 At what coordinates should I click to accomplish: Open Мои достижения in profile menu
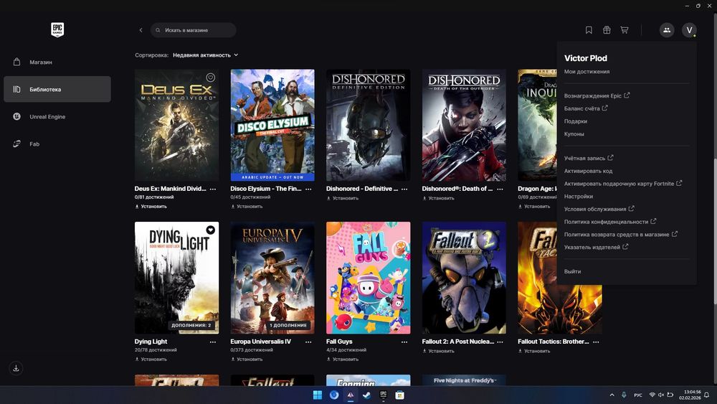[x=587, y=71]
